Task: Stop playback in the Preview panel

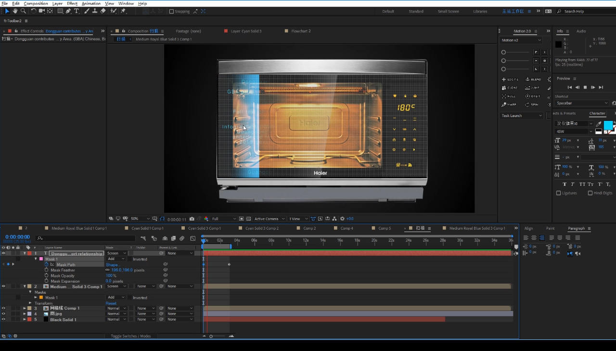Action: point(585,87)
